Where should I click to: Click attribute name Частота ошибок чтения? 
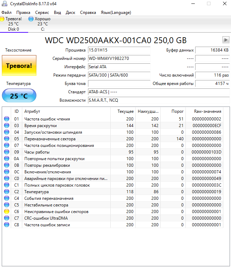47,119
